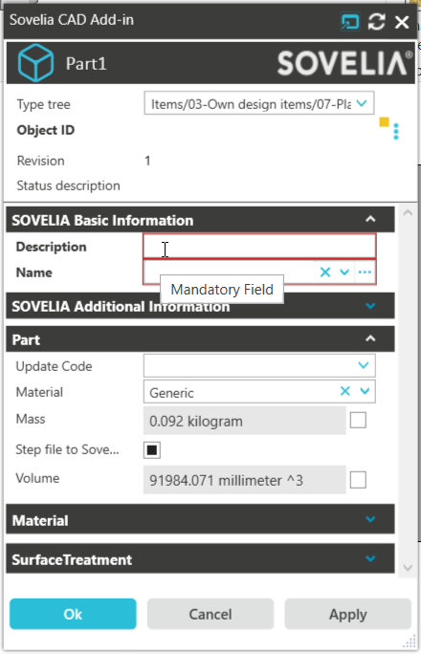The height and width of the screenshot is (654, 421).
Task: Click into the Description input field
Action: [x=259, y=246]
